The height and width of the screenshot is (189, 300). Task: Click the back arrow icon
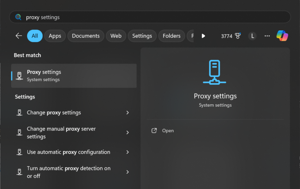pos(19,36)
